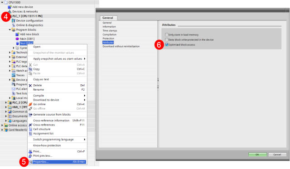
Task: Expand the PLC_2 device node
Action: (x=6, y=102)
